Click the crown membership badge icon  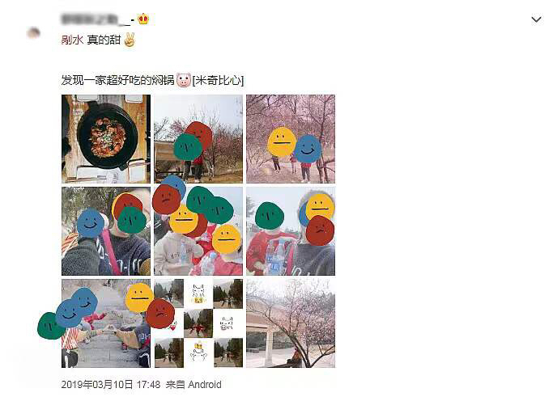coord(143,19)
